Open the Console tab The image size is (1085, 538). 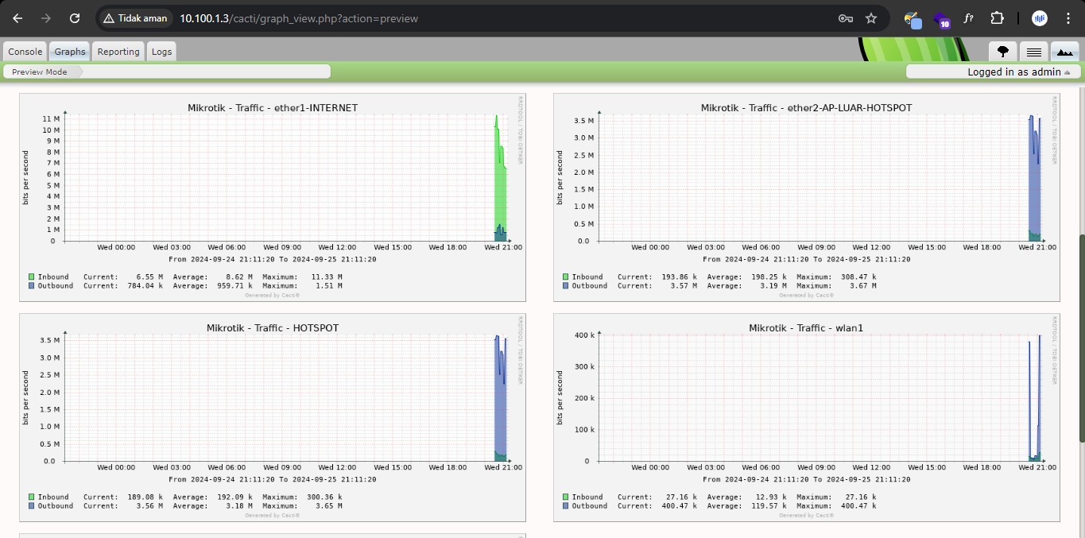tap(25, 52)
